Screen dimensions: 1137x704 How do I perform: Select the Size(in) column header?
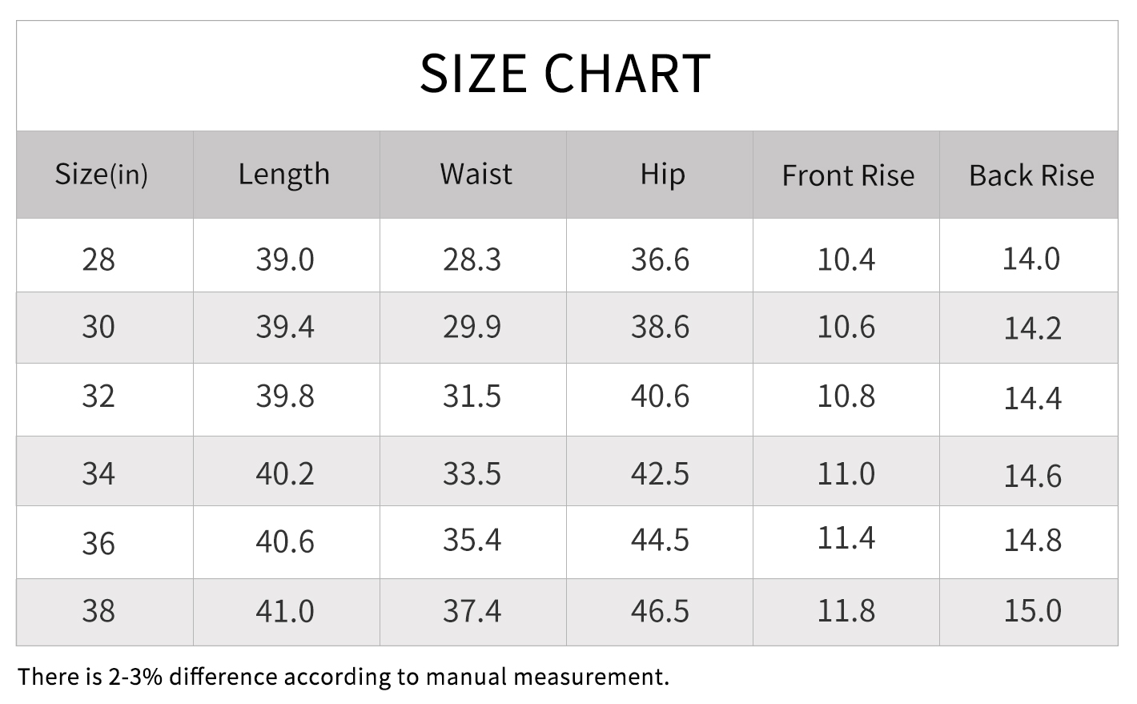coord(102,174)
